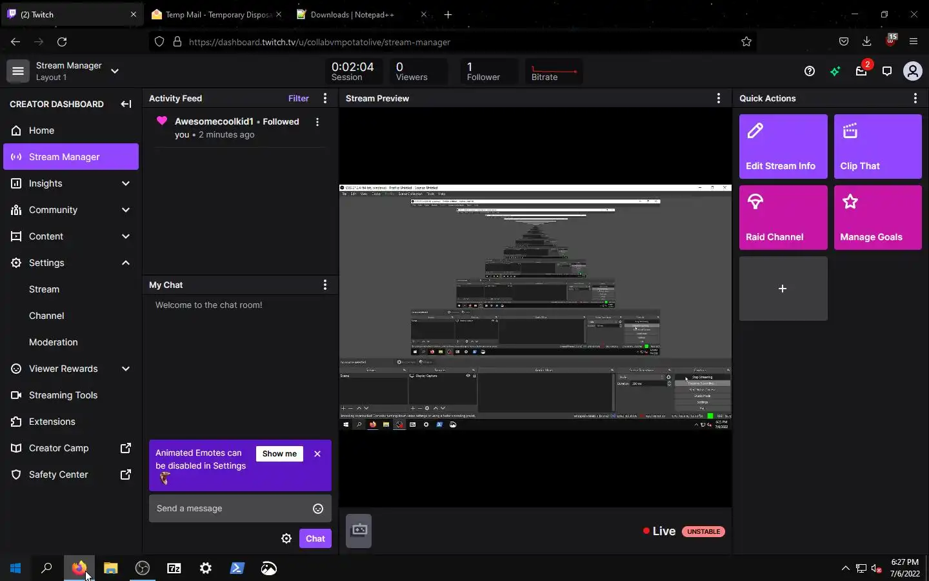Open the emote picker smiley
Screen dimensions: 929x581
click(318, 509)
